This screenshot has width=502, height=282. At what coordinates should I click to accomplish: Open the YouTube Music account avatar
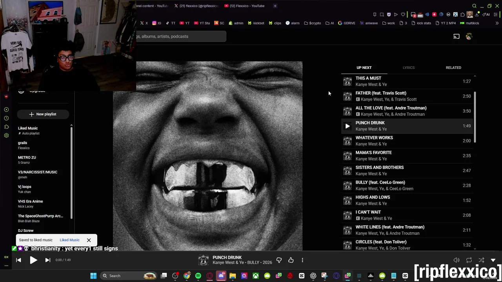click(469, 36)
